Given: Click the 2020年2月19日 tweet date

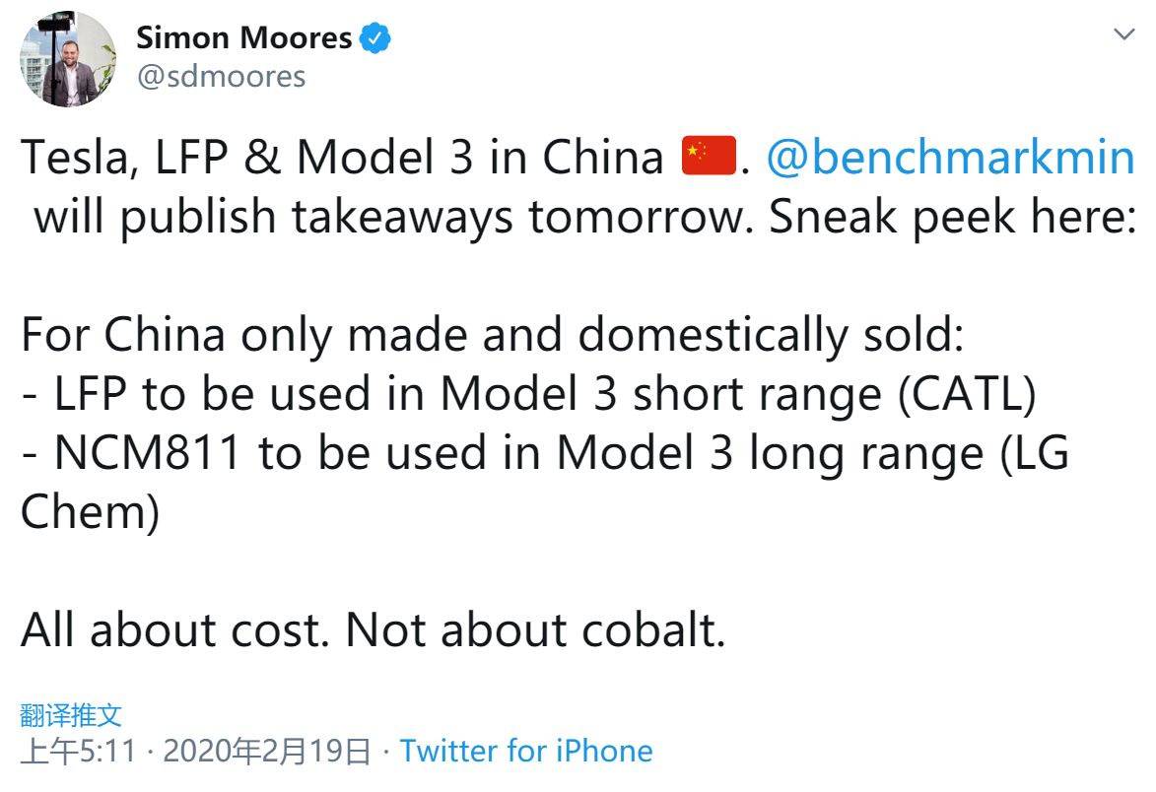Looking at the screenshot, I should pos(266,752).
